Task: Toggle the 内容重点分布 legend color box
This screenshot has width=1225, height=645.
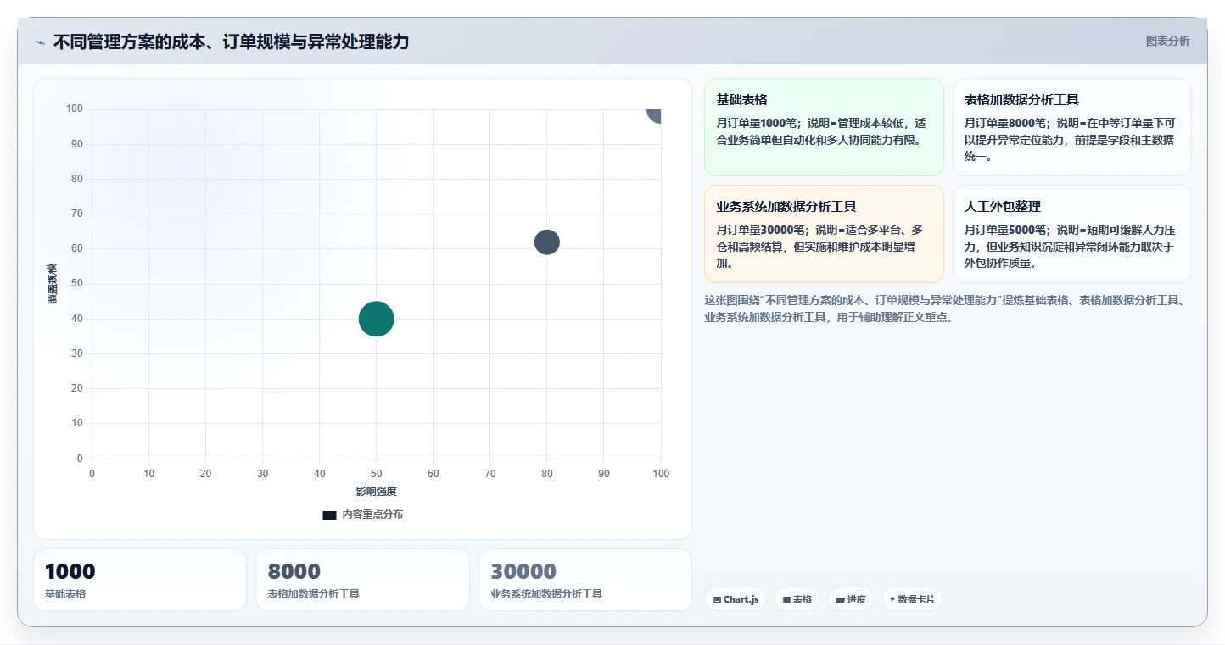Action: (x=329, y=514)
